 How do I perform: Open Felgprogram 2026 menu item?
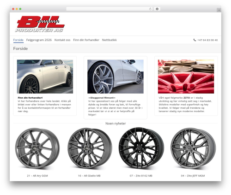39,40
